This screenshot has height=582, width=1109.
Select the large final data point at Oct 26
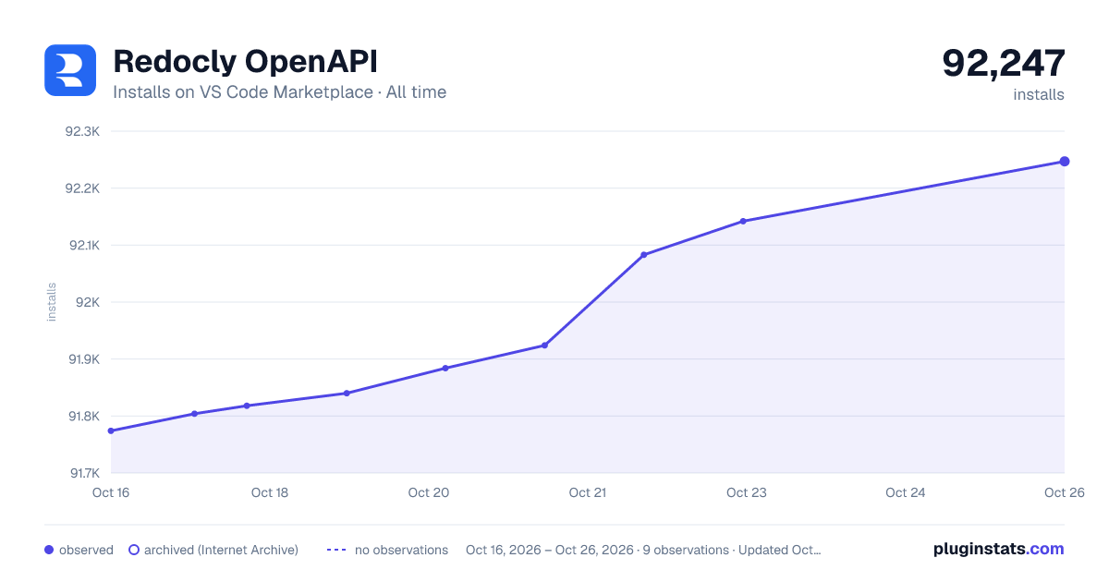pyautogui.click(x=1065, y=162)
